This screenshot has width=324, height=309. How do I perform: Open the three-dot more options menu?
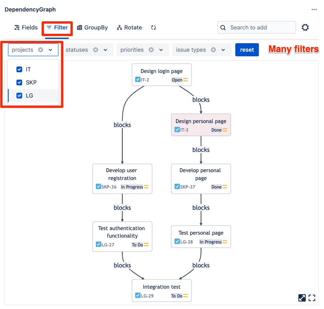click(314, 9)
